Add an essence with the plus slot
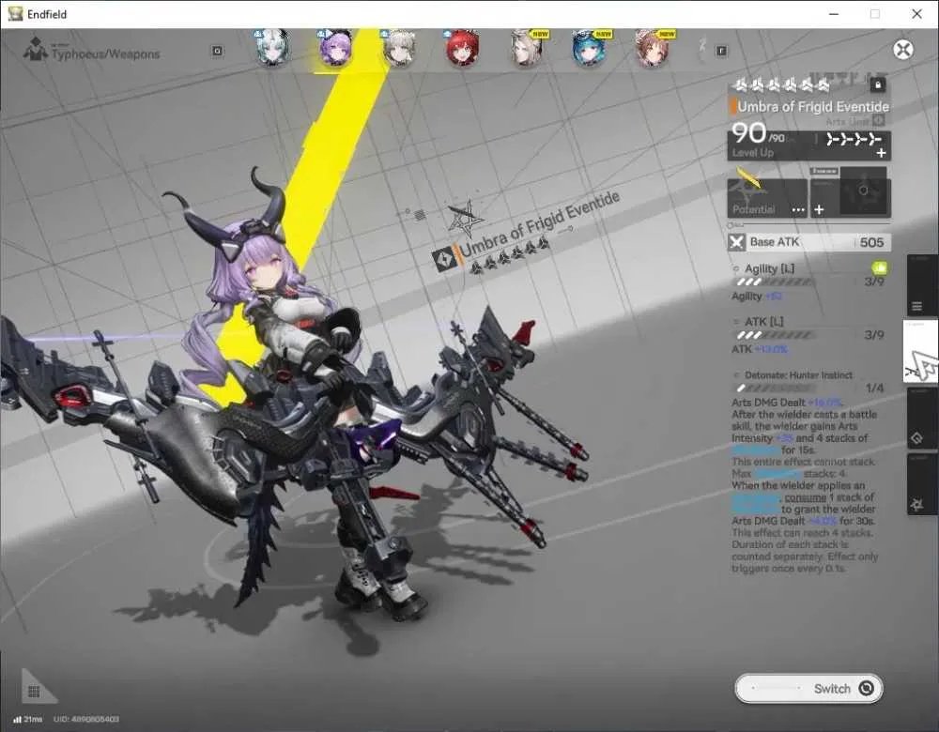This screenshot has height=732, width=939. 819,209
